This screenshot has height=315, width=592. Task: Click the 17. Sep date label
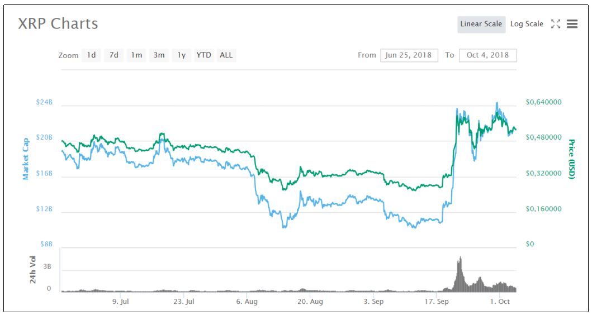(437, 302)
